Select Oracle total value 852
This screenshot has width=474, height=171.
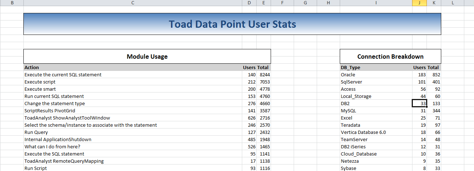click(x=434, y=75)
